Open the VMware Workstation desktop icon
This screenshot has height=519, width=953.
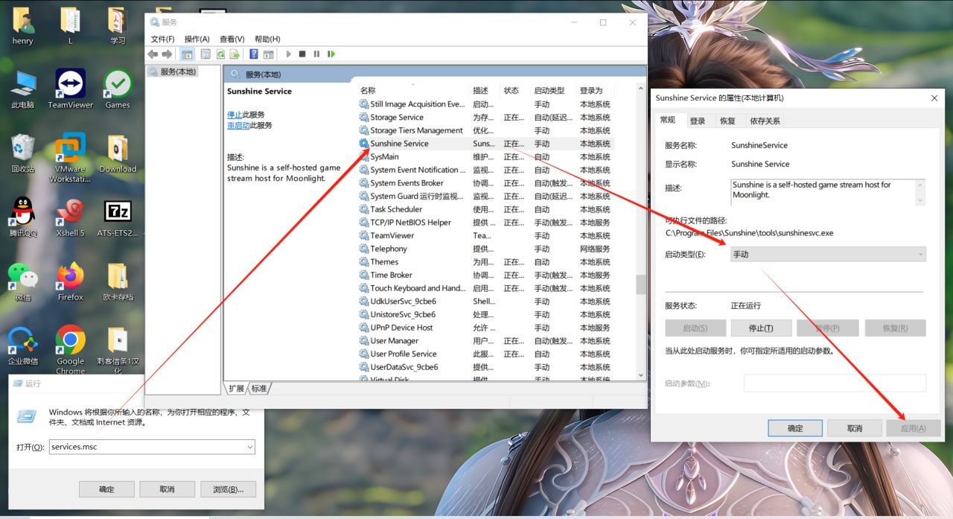pos(70,159)
